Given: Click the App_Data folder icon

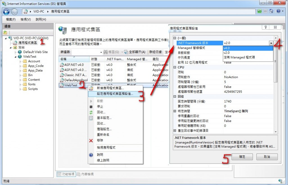Looking at the screenshot, I should click(x=25, y=70).
